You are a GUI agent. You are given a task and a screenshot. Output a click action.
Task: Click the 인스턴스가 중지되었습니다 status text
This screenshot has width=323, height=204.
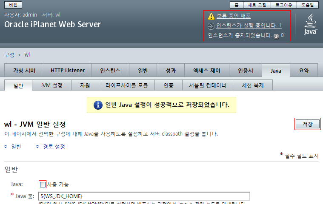240,35
